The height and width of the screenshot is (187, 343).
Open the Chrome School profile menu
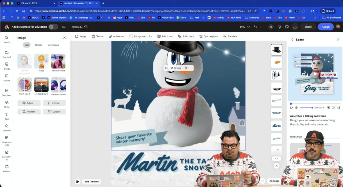(x=328, y=11)
